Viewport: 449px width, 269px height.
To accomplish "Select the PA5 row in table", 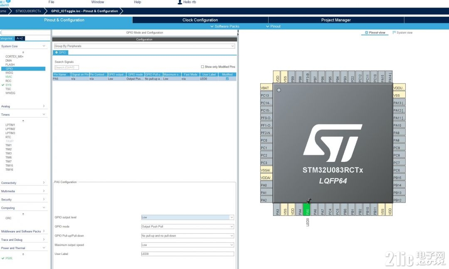I will tap(144, 79).
